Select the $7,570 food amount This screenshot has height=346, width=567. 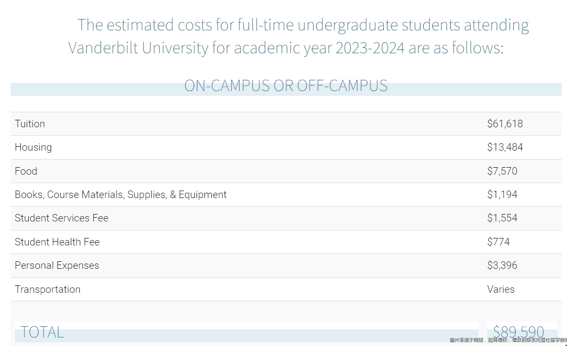tap(502, 171)
